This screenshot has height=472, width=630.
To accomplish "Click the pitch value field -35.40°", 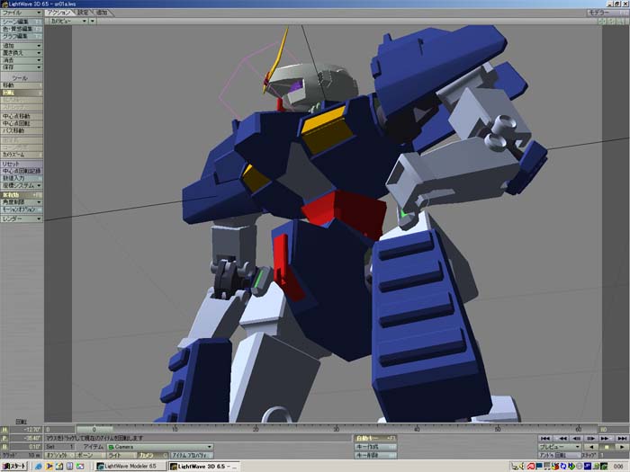I will 26,439.
